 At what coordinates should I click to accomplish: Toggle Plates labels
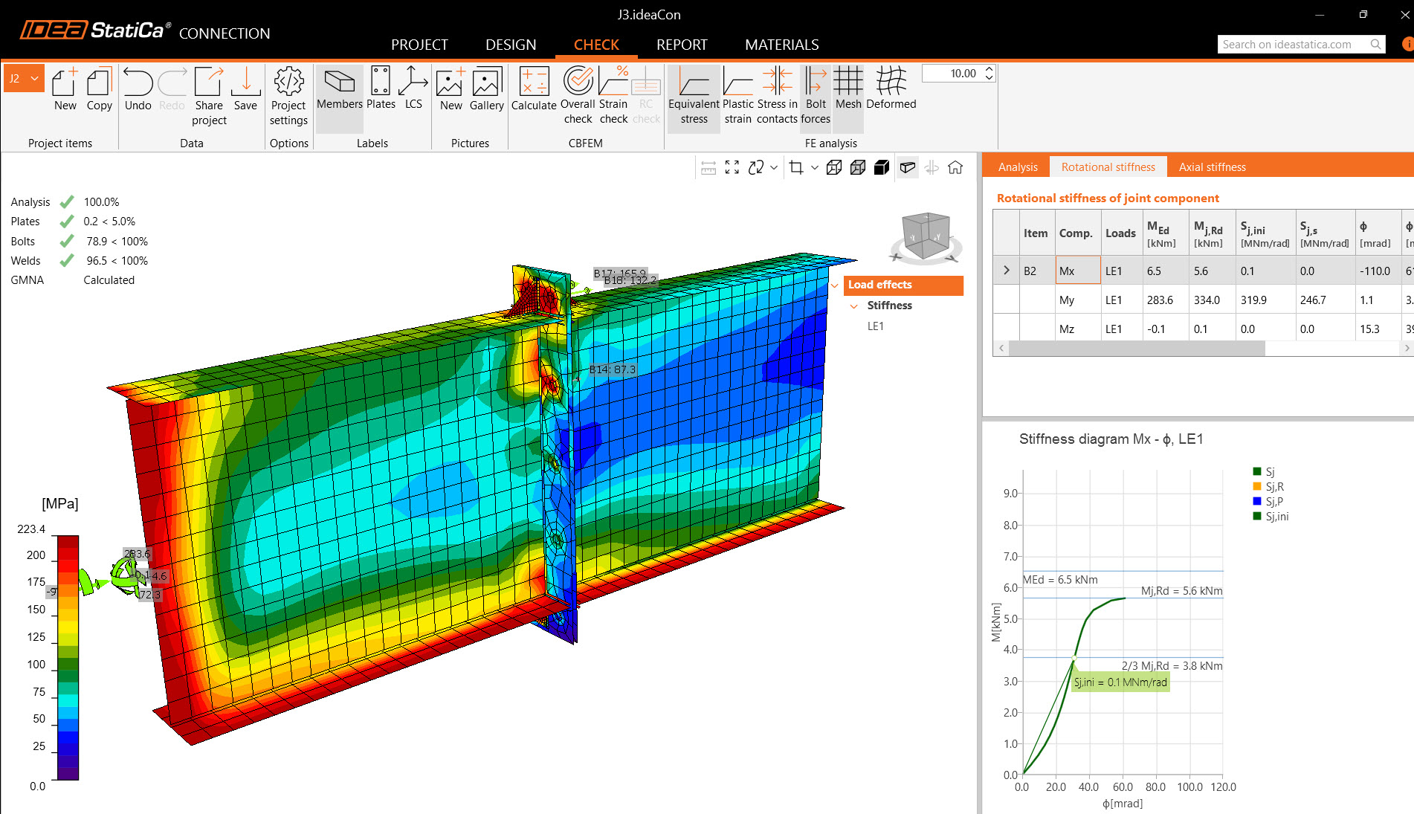tap(381, 88)
